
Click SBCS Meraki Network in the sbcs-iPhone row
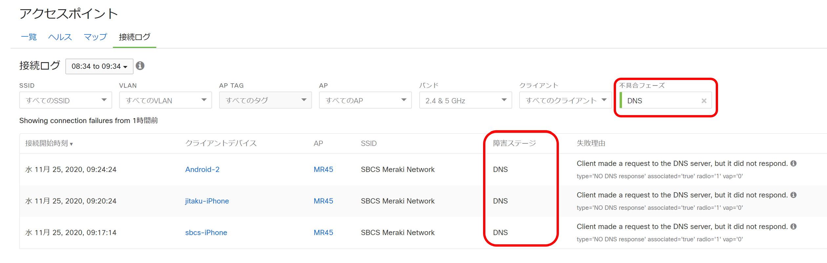398,233
